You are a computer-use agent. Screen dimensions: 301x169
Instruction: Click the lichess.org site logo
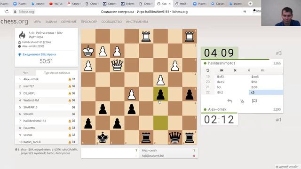[14, 21]
